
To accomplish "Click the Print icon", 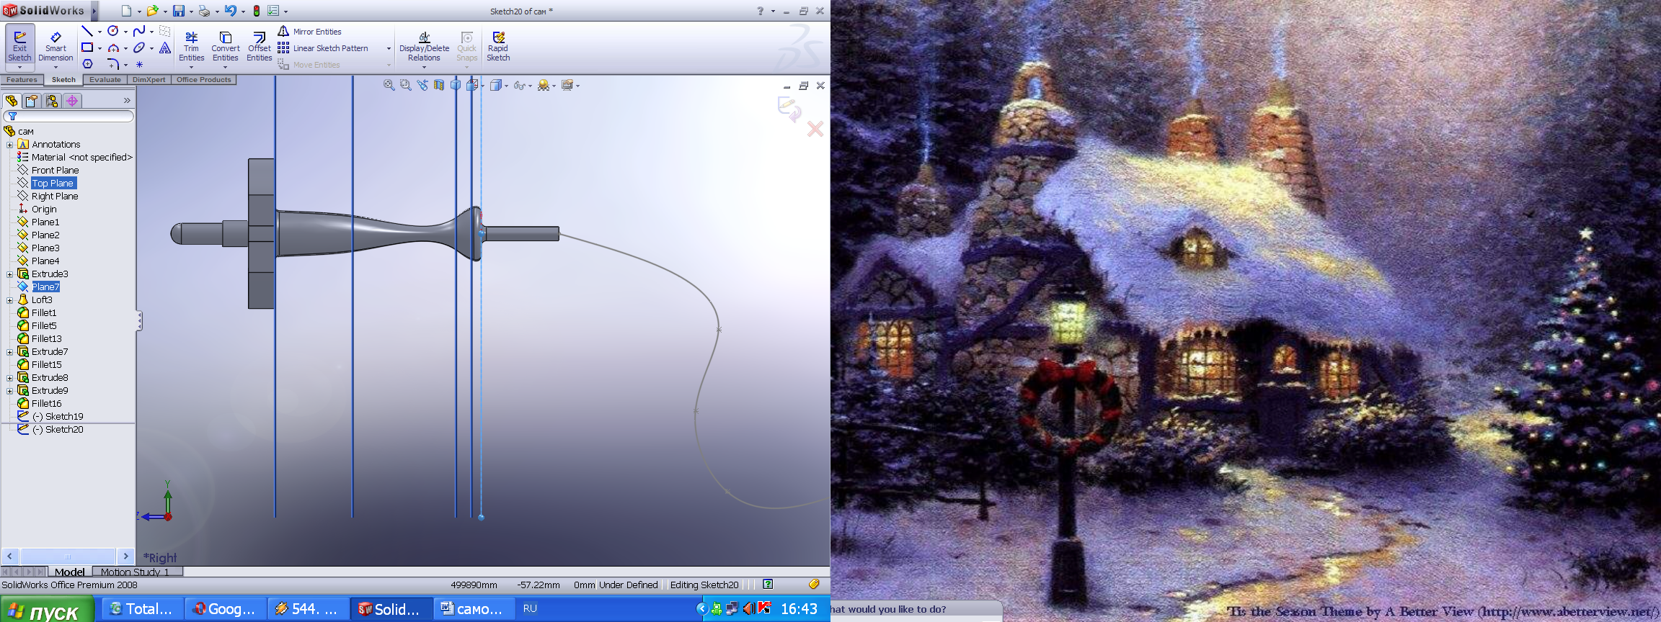I will (204, 11).
